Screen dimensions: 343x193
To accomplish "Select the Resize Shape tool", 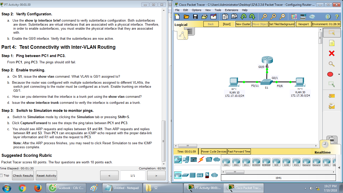I will click(x=332, y=84).
